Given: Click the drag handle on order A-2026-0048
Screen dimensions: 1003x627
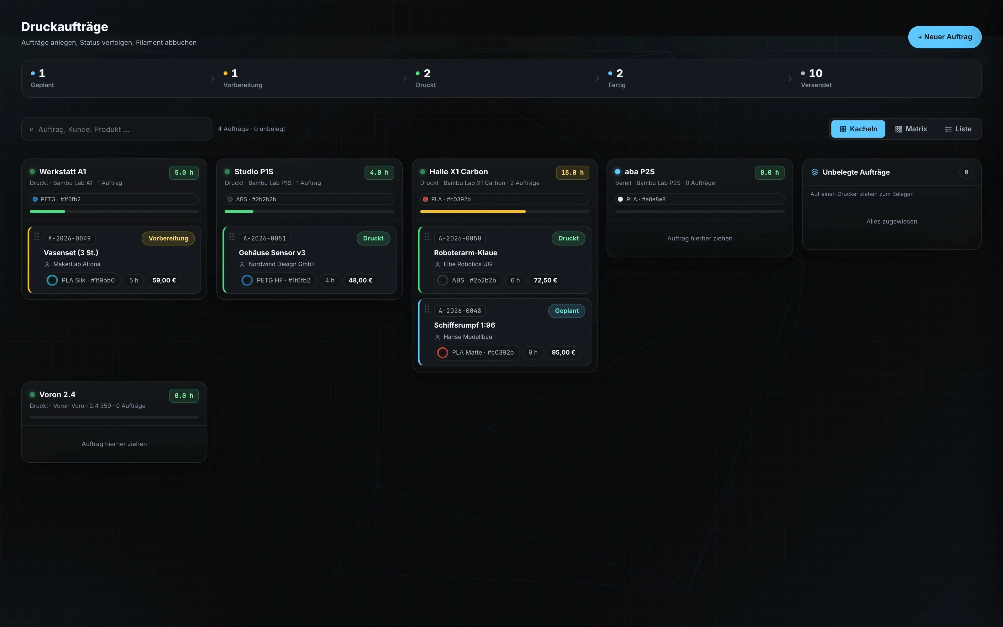Looking at the screenshot, I should pyautogui.click(x=427, y=309).
